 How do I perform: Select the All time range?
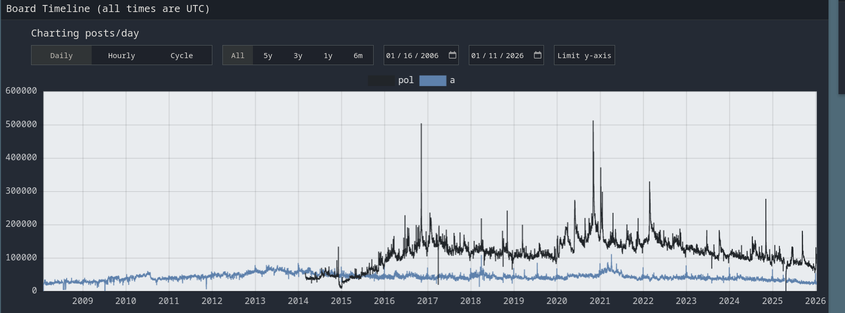pyautogui.click(x=238, y=56)
